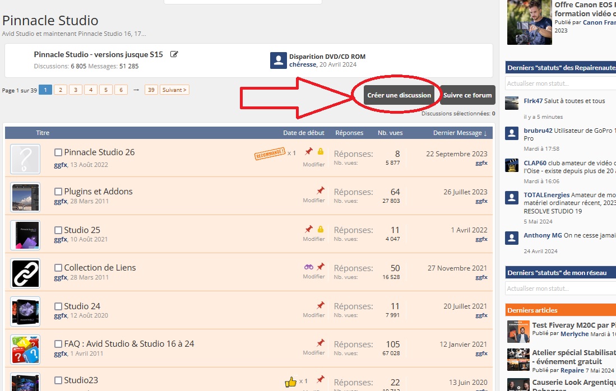Click ggfx last poster link in Studio 25 row

coord(481,239)
